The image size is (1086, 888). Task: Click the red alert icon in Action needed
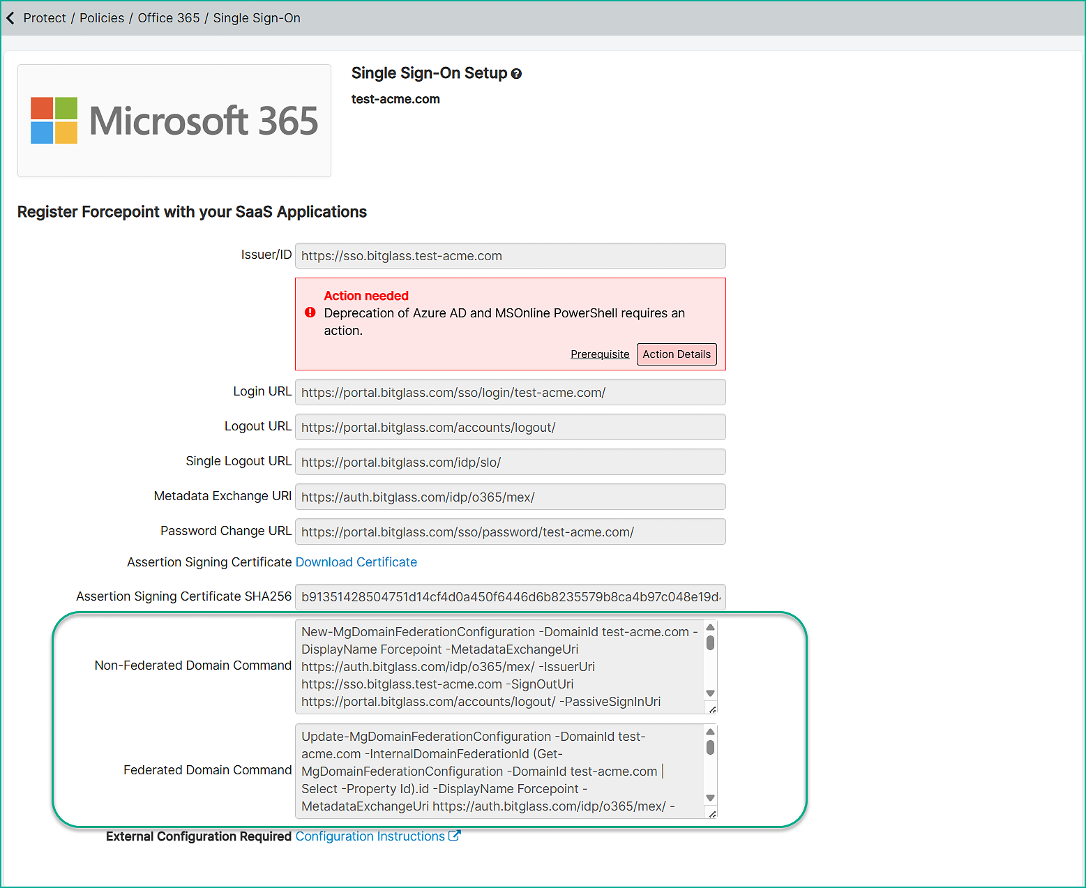[310, 313]
